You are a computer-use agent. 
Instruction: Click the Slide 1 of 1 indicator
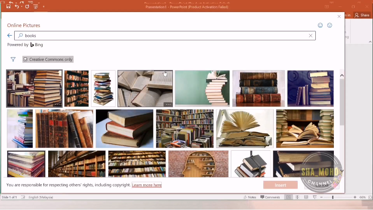pyautogui.click(x=9, y=197)
